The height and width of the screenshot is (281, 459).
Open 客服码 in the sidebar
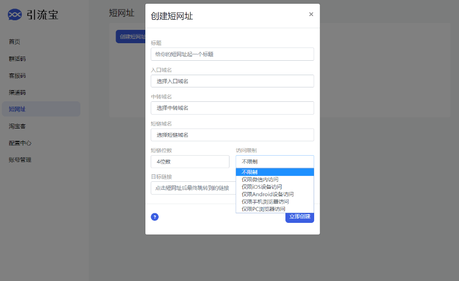click(17, 76)
